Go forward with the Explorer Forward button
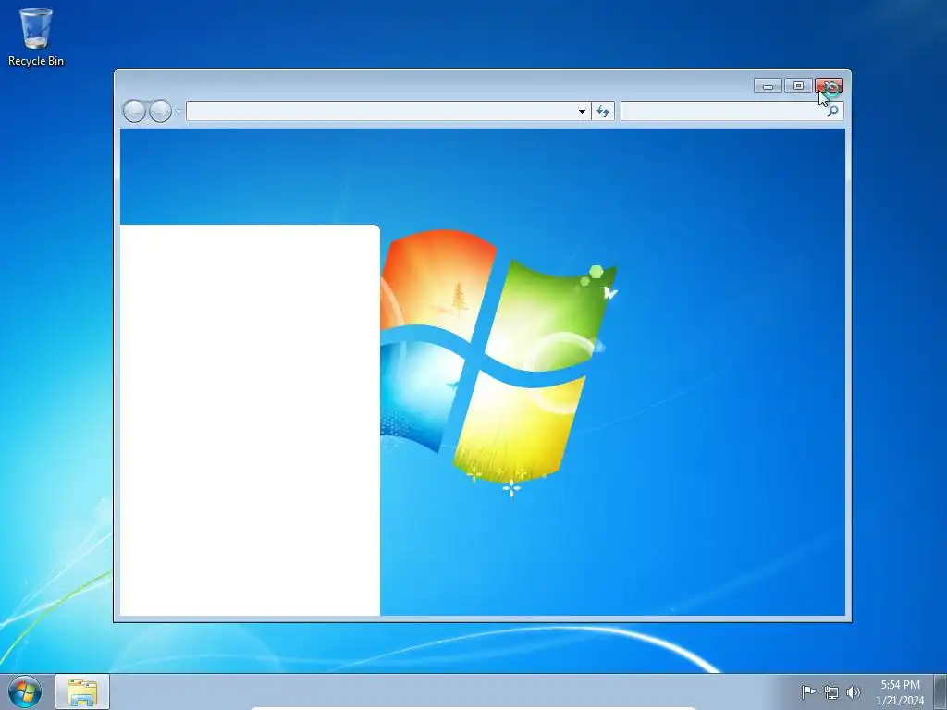 point(160,111)
